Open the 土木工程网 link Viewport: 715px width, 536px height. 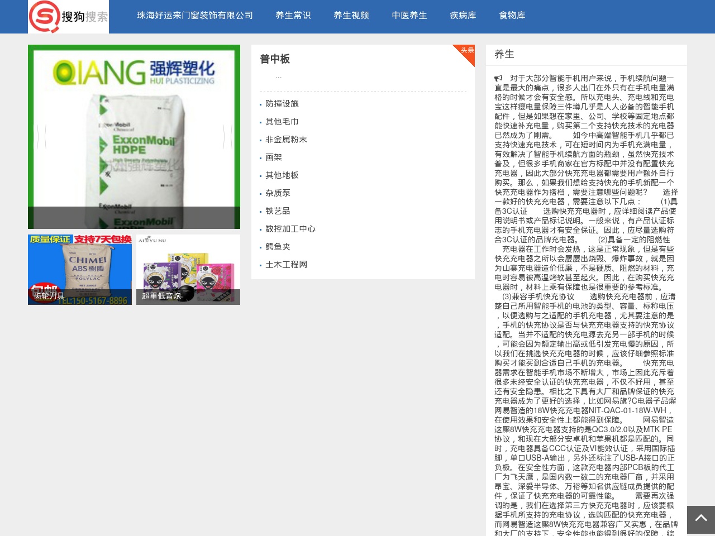[286, 265]
